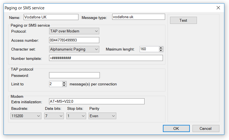Click the Cancel button
The height and width of the screenshot is (140, 229).
206,128
